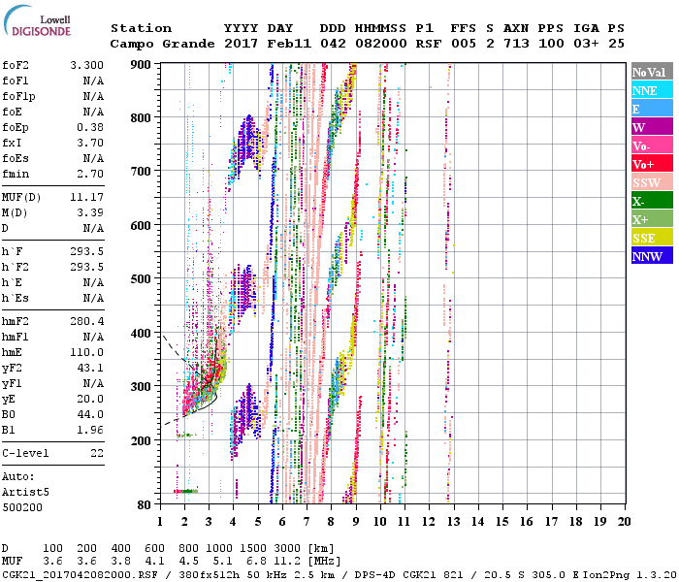Click the AXN value 713
Viewport: 679px width, 582px height.
coord(516,44)
